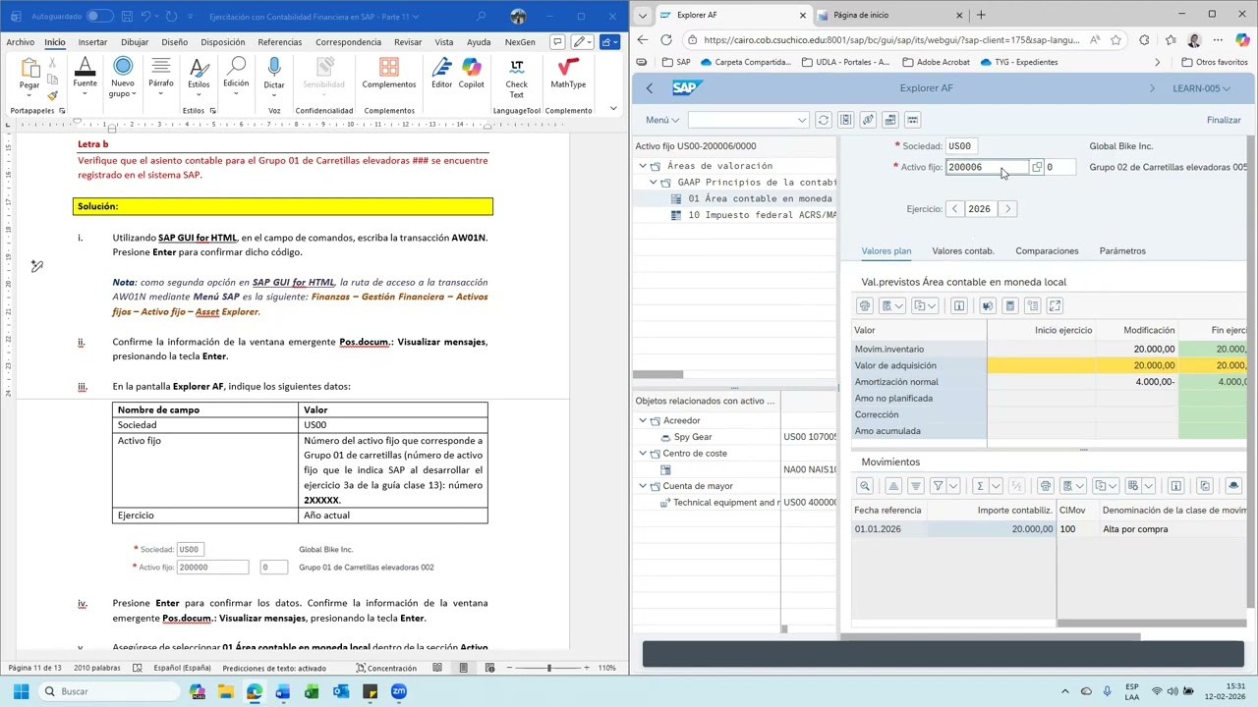Reload the browser page
This screenshot has width=1258, height=707.
tap(666, 40)
